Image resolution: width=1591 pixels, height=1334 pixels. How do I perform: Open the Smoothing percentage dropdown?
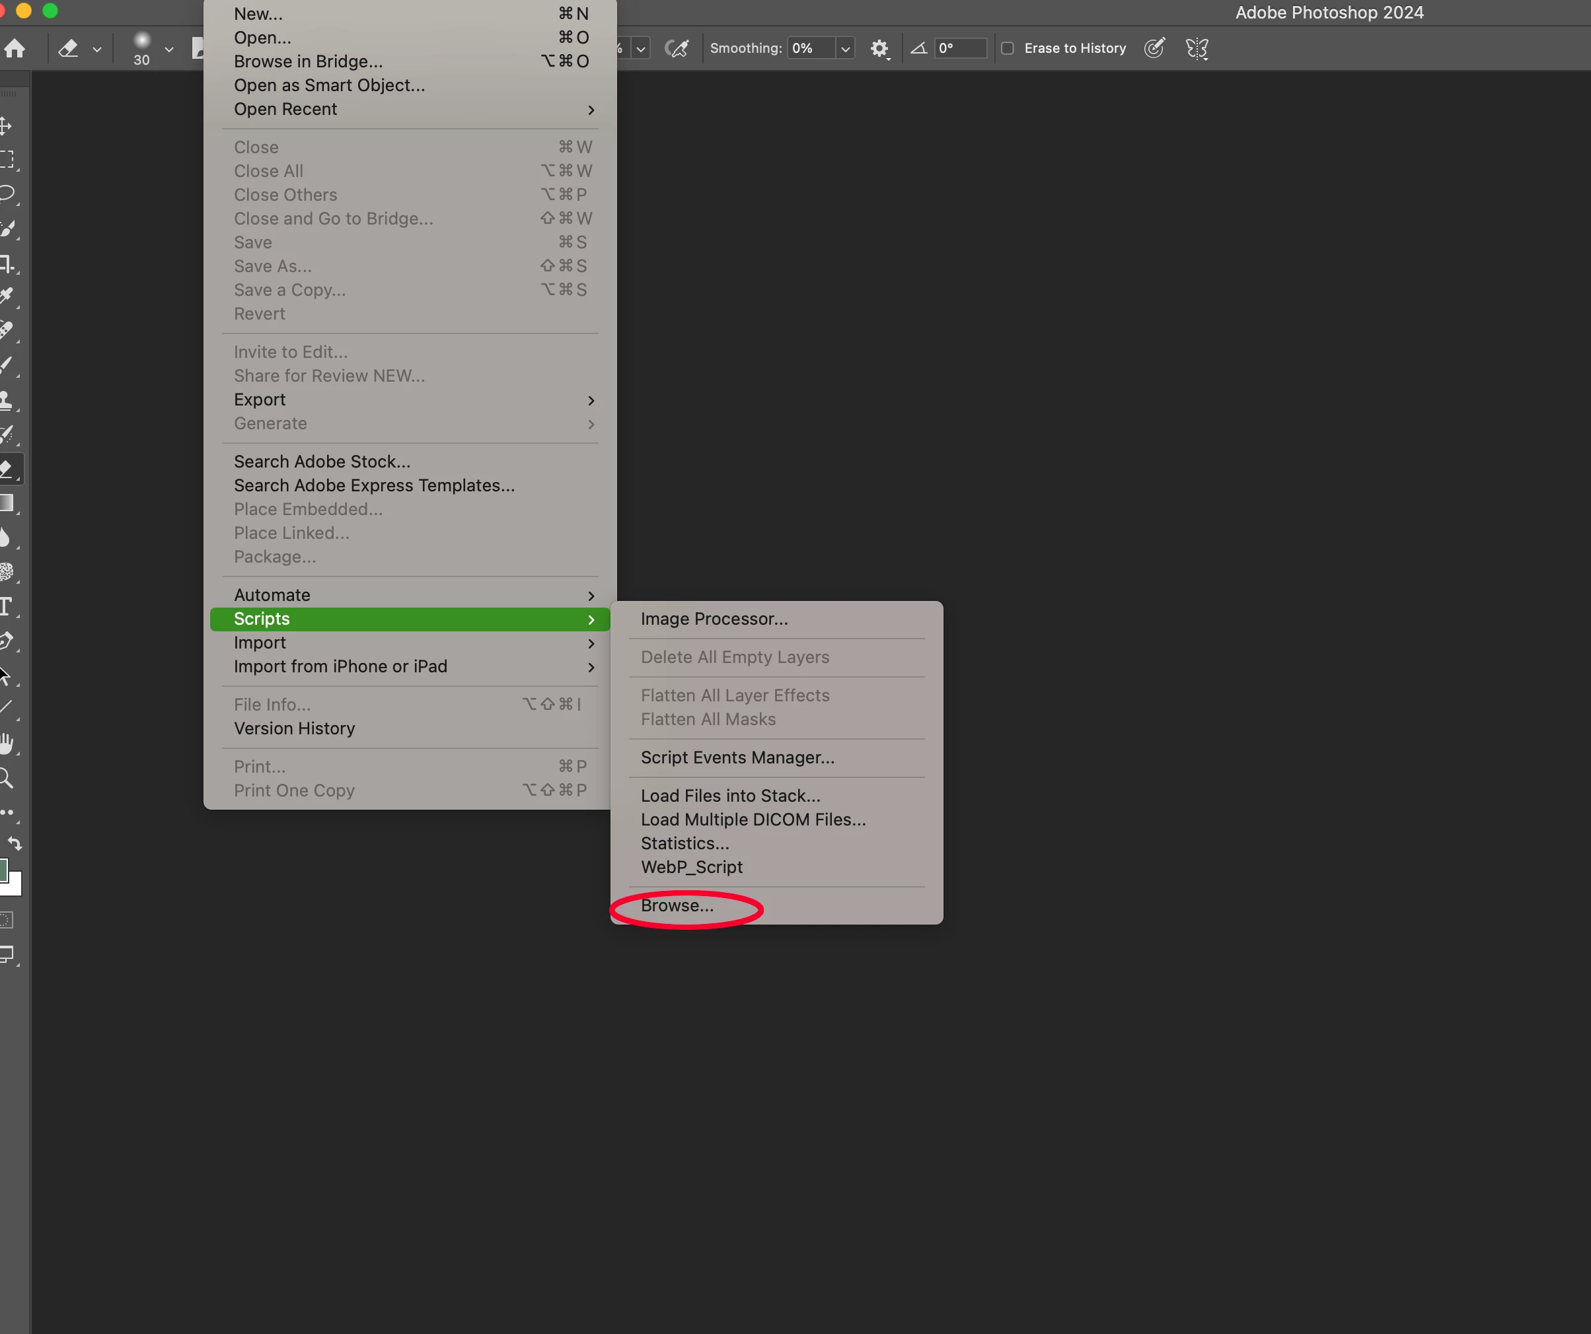click(846, 50)
